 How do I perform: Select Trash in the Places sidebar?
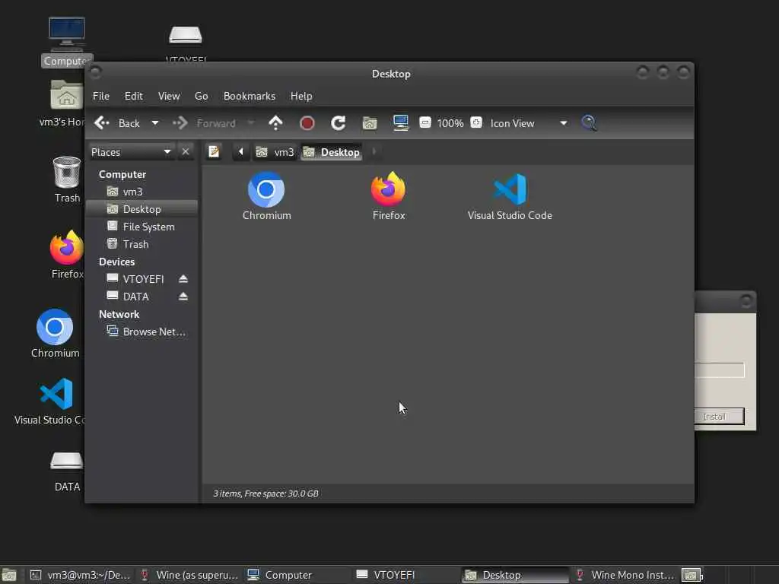tap(141, 244)
